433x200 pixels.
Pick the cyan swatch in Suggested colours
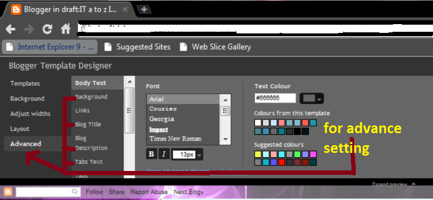[282, 154]
